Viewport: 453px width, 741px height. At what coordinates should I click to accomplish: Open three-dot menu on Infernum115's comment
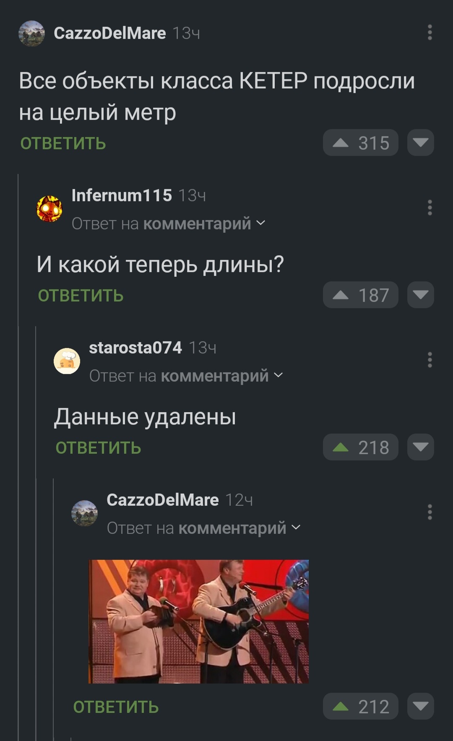point(430,208)
